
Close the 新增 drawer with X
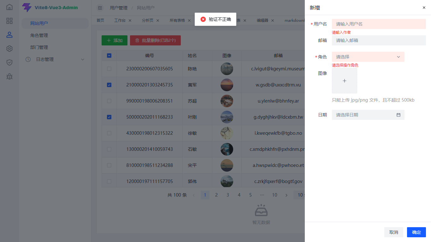[x=424, y=8]
